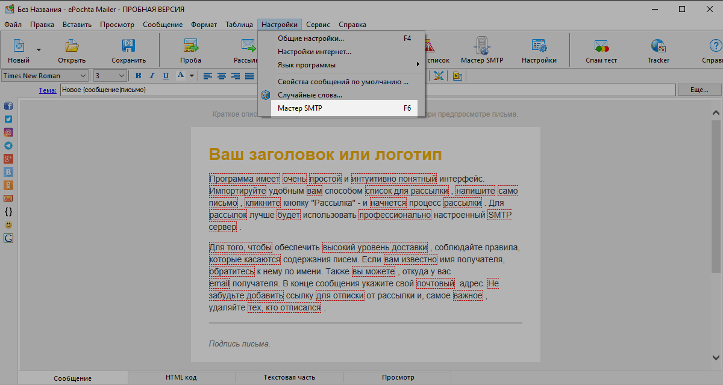Insert Twitter link from the sidebar
The image size is (723, 385).
(8, 119)
